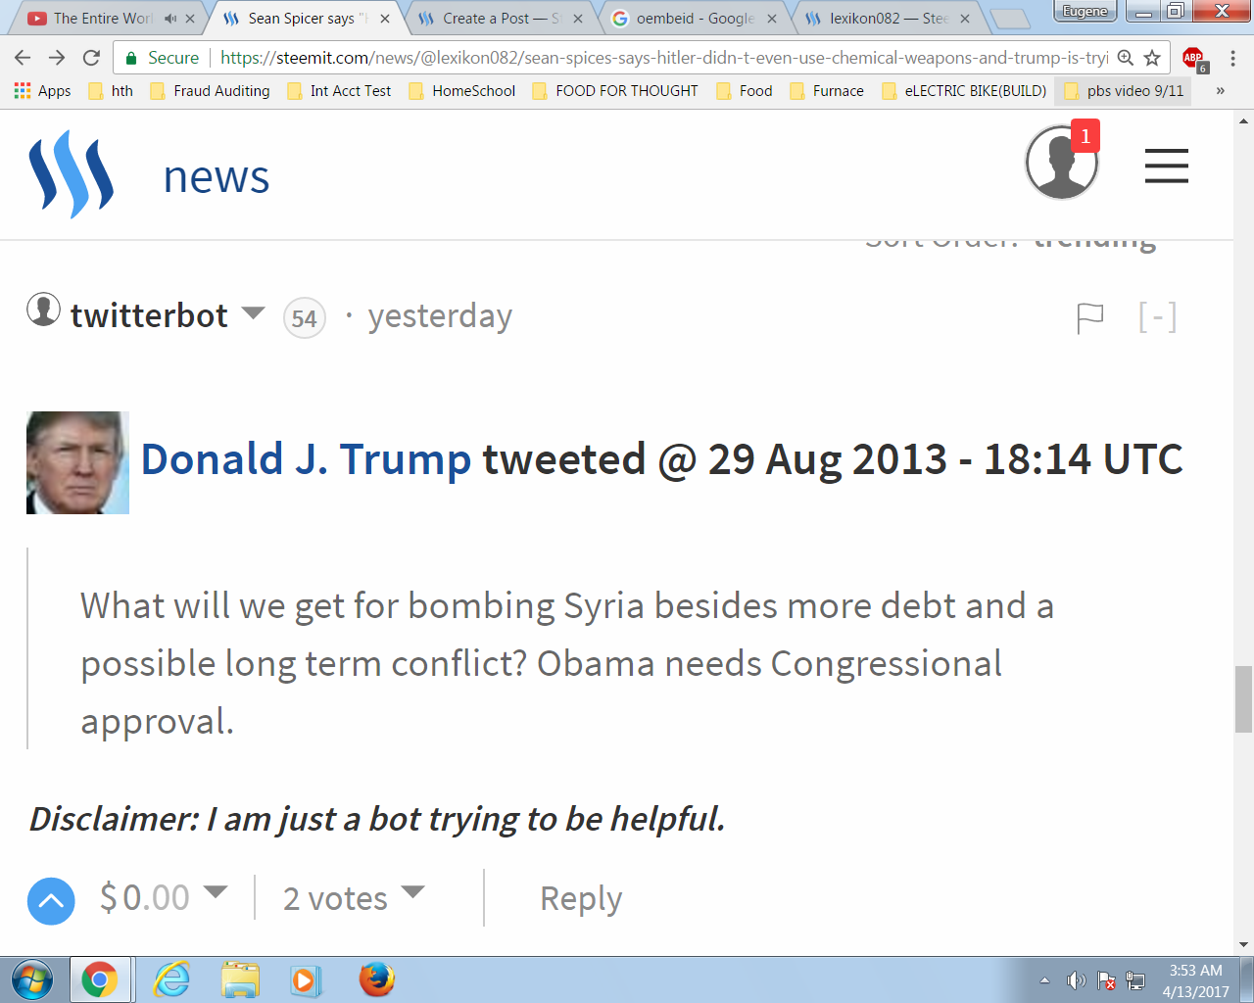1254x1003 pixels.
Task: Reply to the twitterbot comment
Action: coord(581,899)
